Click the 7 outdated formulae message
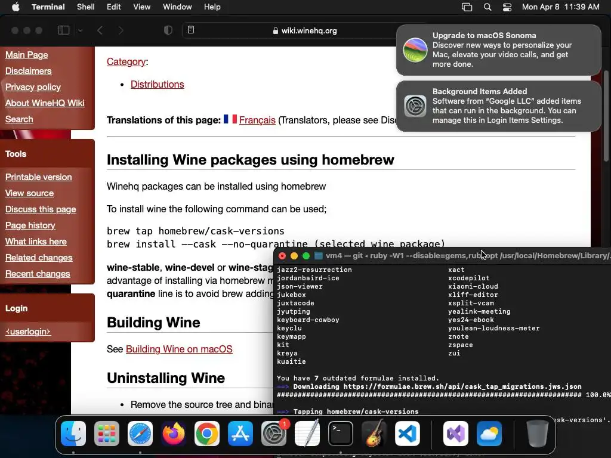 [x=358, y=378]
